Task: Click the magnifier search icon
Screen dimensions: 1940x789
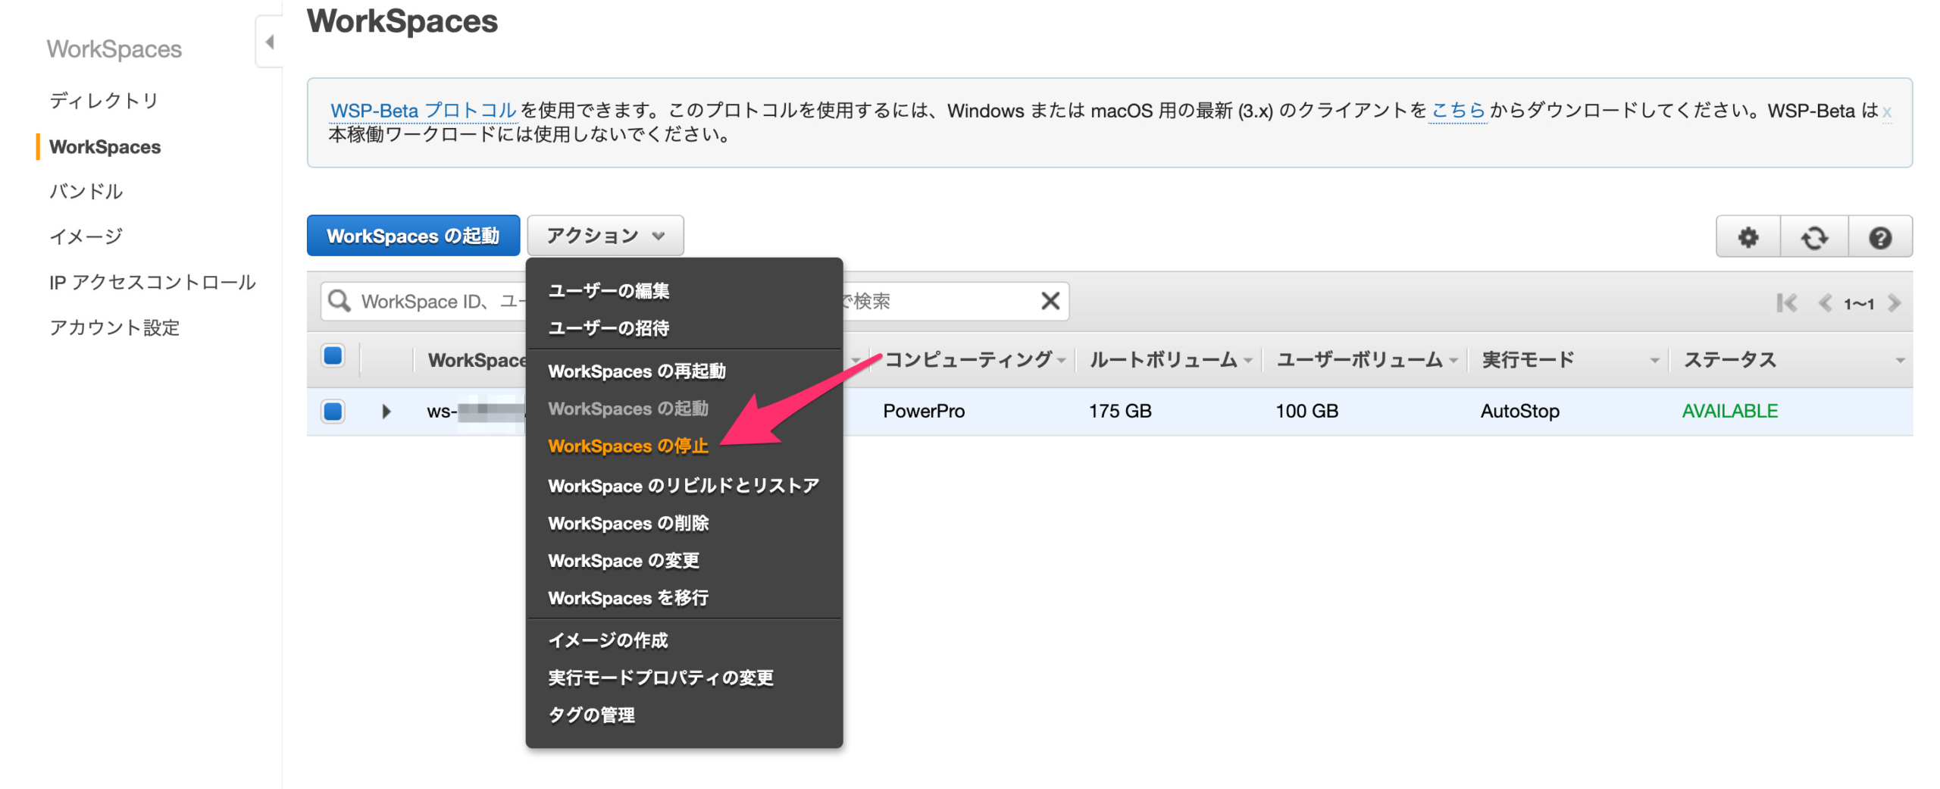Action: click(338, 301)
